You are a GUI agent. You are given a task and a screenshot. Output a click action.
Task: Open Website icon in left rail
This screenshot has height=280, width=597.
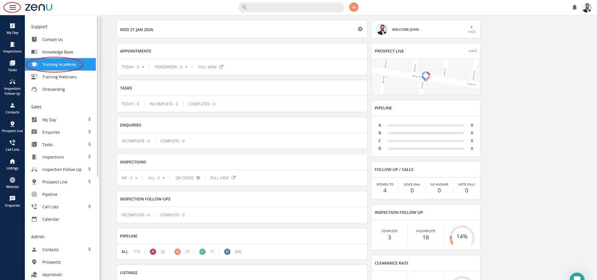point(12,183)
